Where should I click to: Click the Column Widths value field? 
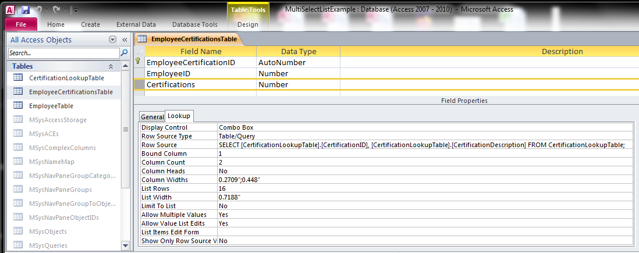coord(425,180)
